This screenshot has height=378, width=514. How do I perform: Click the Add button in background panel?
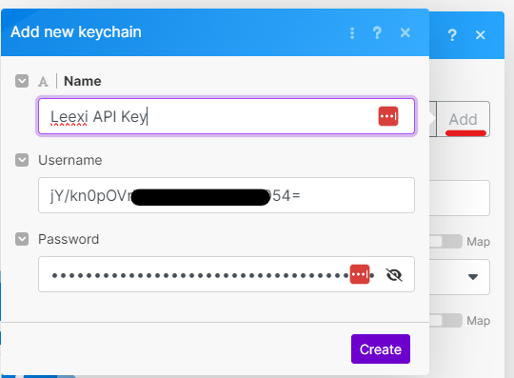[x=464, y=119]
